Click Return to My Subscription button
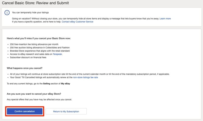The height and width of the screenshot is (121, 203). tap(66, 111)
